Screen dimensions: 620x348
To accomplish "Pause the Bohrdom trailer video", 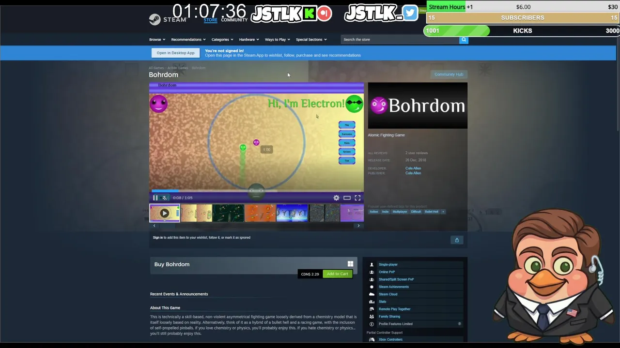I will 155,198.
